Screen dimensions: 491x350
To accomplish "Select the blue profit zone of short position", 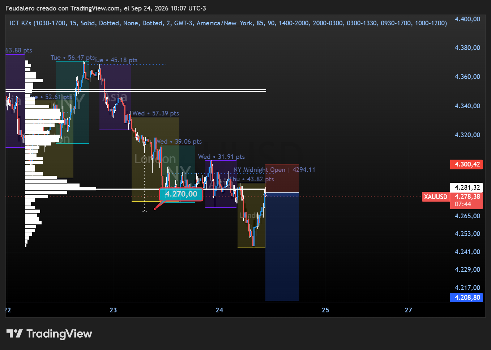I will 282,246.
